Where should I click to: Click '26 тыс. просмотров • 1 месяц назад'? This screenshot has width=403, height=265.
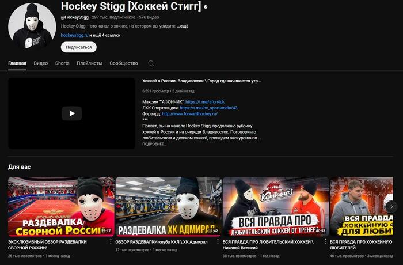(39, 256)
